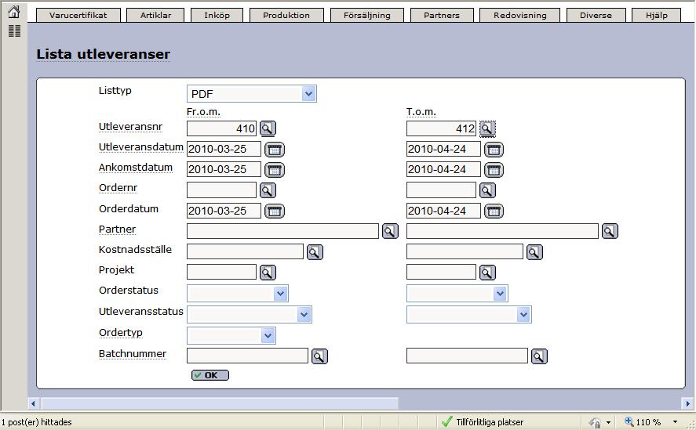This screenshot has width=696, height=430.
Task: Focus the Partner from input field
Action: pyautogui.click(x=282, y=231)
